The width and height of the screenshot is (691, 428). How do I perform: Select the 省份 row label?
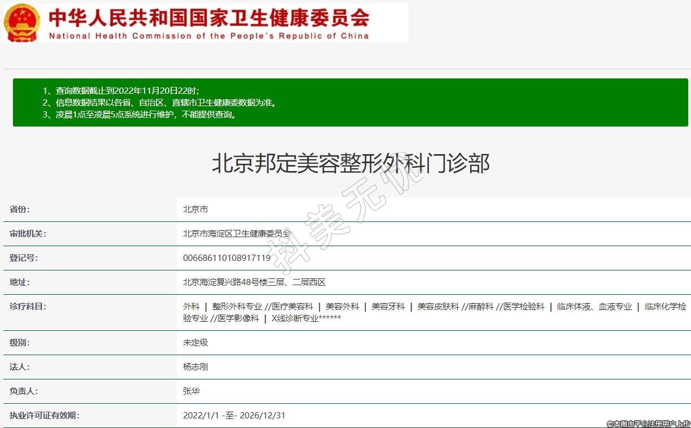pos(20,209)
